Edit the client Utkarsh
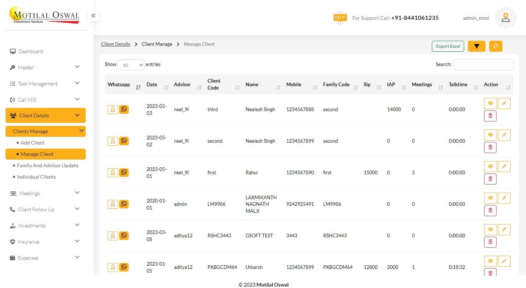 [504, 261]
